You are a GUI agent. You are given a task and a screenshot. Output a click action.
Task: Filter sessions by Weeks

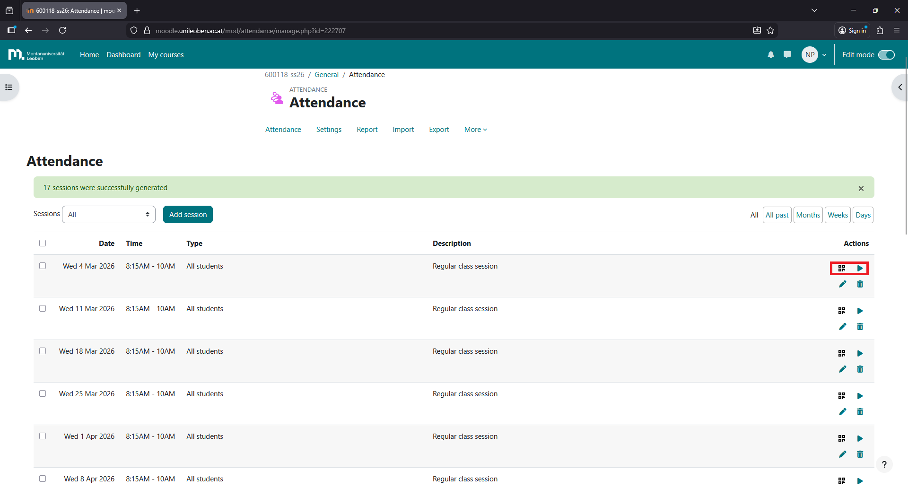point(838,215)
